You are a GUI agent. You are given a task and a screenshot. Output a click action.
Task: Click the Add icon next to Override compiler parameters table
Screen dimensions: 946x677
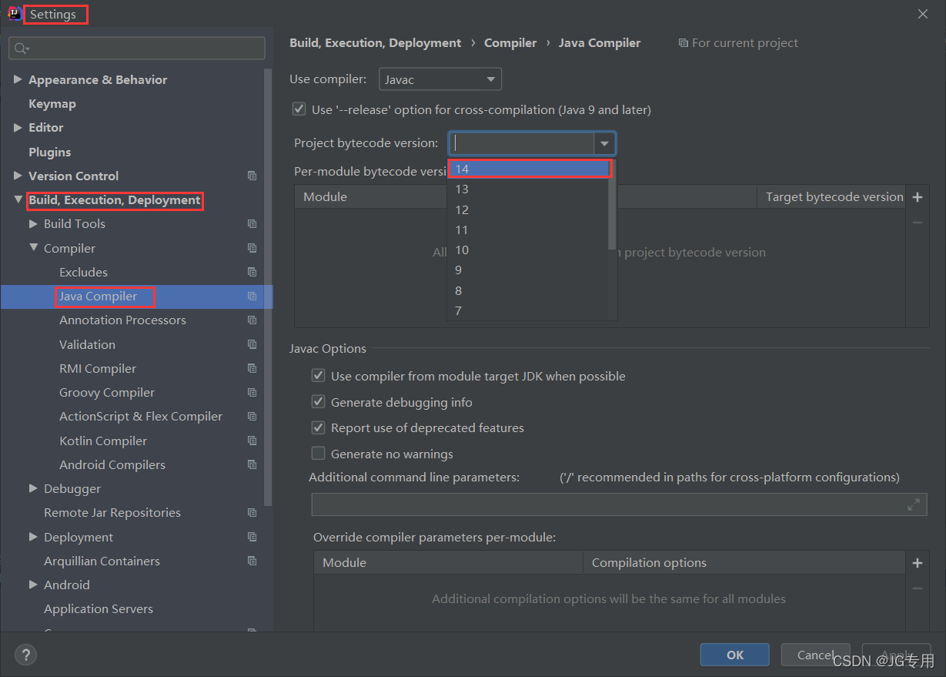coord(918,563)
